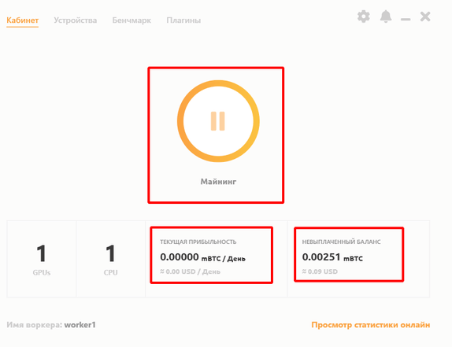Open the Устройства tab
452x347 pixels.
(76, 20)
